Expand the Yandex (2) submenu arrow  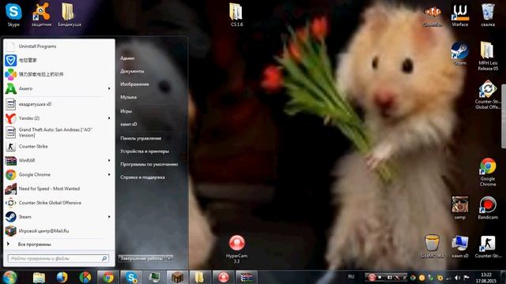[109, 118]
